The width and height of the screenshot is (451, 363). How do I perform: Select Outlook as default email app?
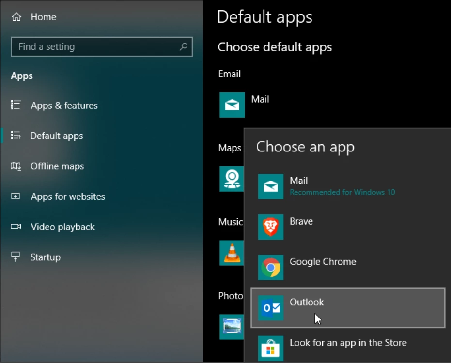click(x=348, y=308)
